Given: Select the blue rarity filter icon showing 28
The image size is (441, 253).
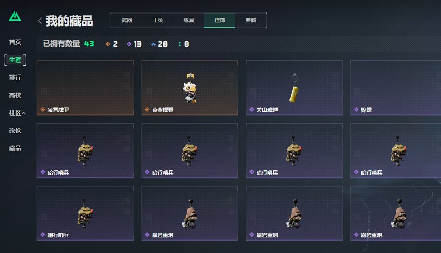Looking at the screenshot, I should (153, 44).
